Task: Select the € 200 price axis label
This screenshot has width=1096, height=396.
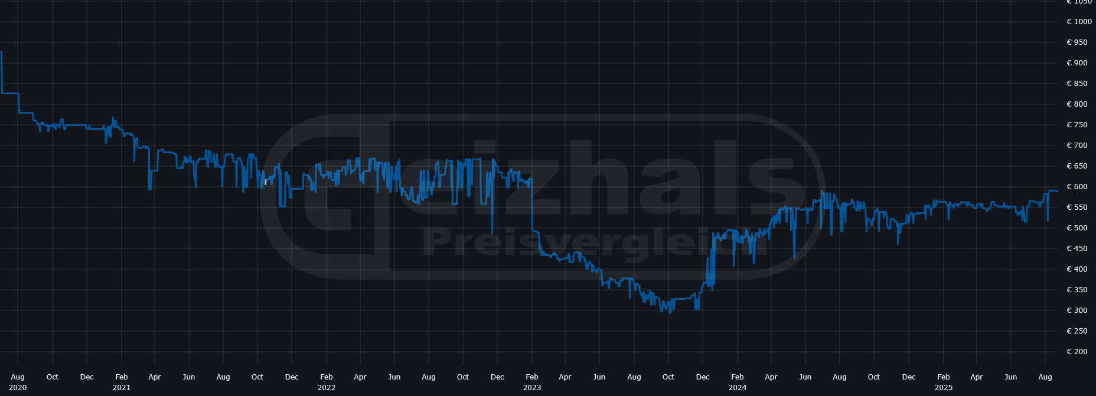Action: tap(1077, 352)
